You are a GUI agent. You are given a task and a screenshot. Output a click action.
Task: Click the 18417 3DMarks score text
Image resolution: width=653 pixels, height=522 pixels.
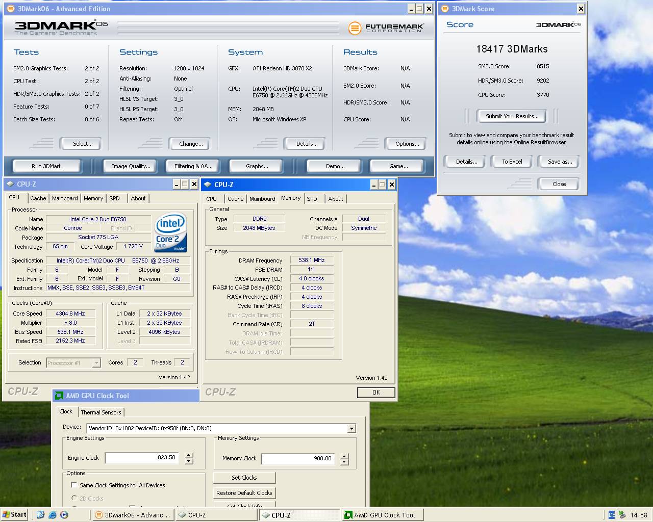(x=512, y=49)
